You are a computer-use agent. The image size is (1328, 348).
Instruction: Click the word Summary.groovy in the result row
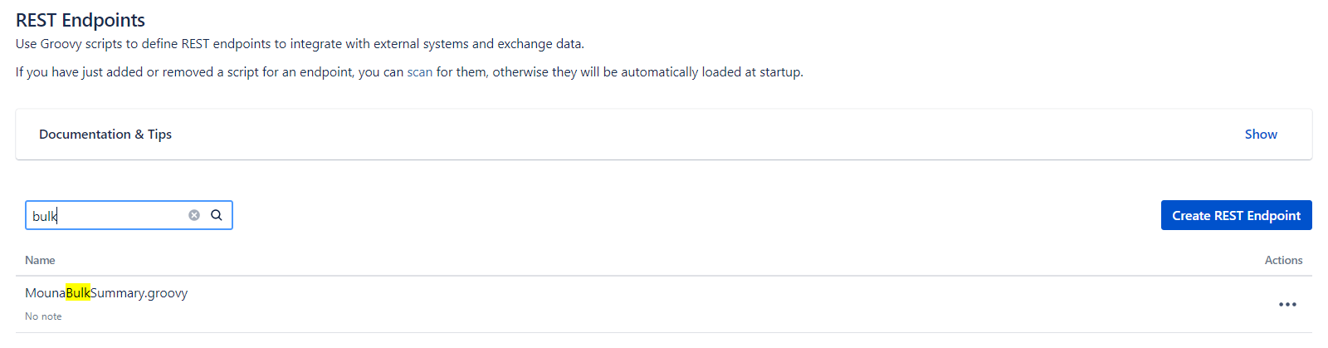[139, 293]
